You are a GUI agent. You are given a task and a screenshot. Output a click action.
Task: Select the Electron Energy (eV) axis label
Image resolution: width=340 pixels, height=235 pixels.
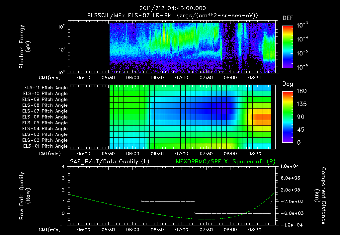point(25,46)
